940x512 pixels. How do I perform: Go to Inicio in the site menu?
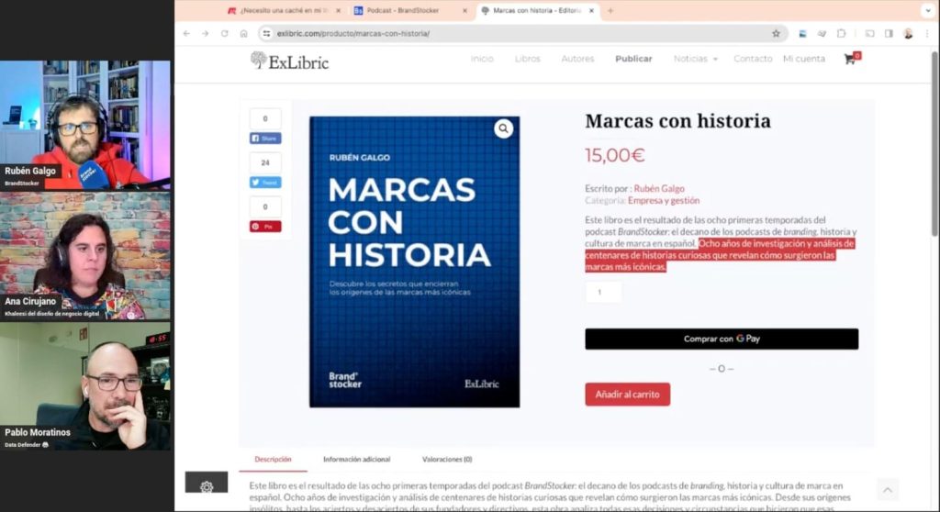click(482, 59)
